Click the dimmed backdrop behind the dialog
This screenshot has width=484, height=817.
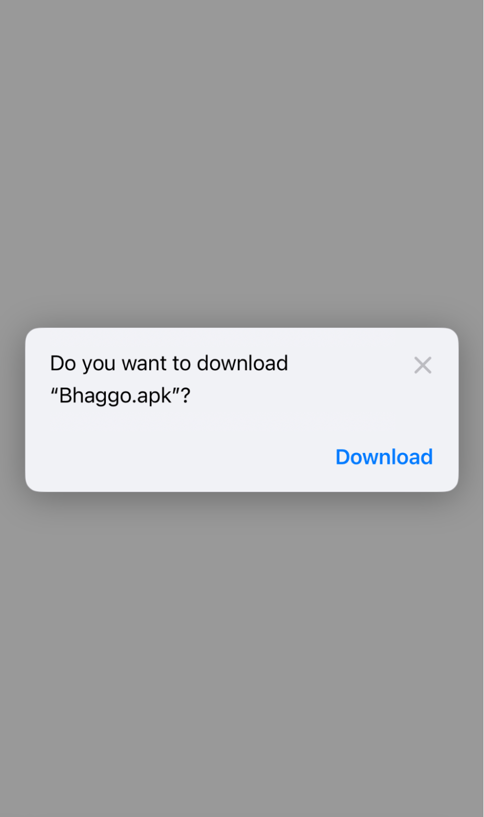click(242, 157)
